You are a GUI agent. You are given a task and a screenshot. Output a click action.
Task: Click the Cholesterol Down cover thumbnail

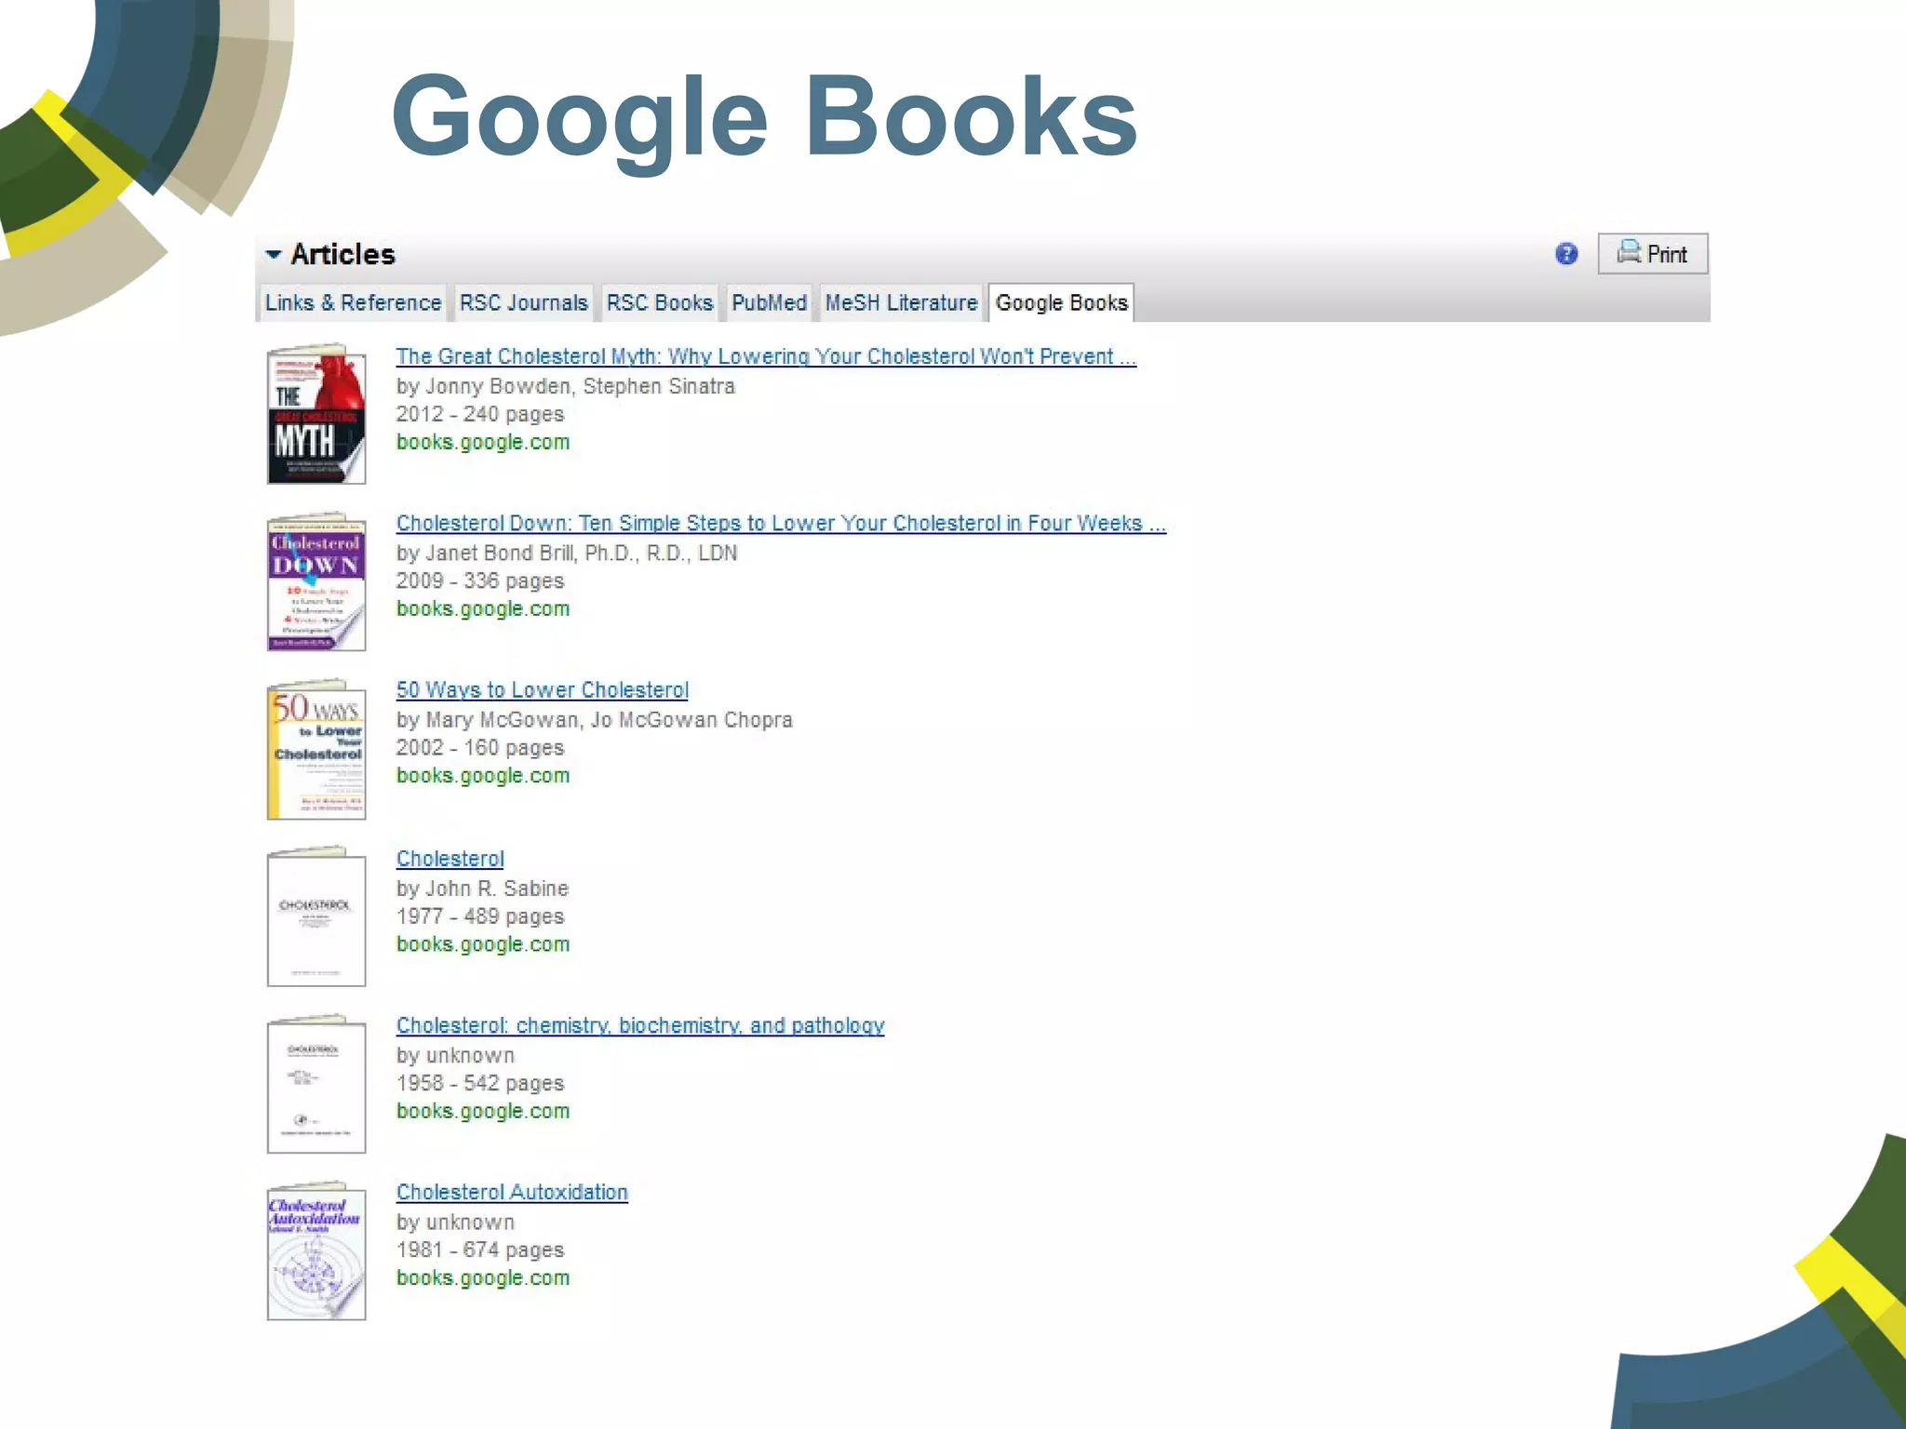(x=316, y=581)
